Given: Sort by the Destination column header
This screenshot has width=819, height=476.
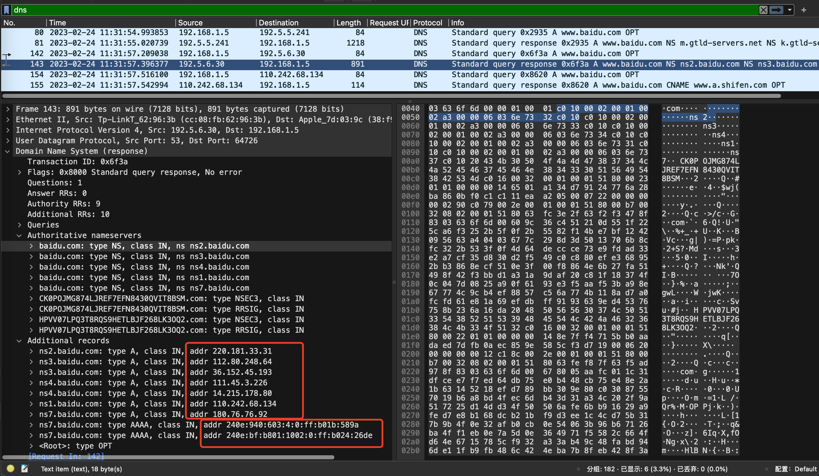Looking at the screenshot, I should [x=295, y=23].
